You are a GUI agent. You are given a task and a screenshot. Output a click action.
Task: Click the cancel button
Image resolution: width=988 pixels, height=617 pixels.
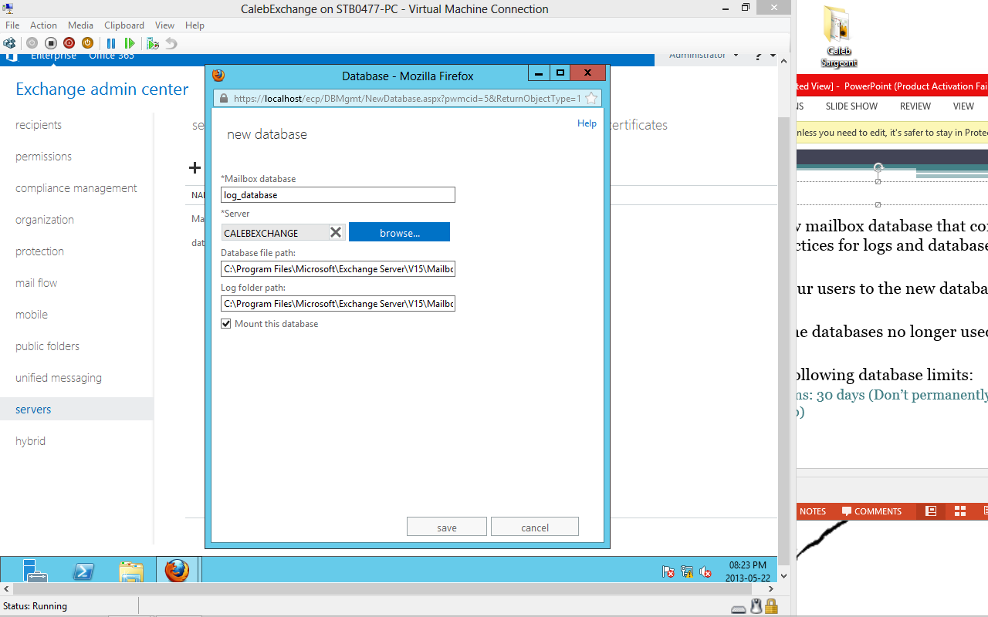tap(535, 527)
